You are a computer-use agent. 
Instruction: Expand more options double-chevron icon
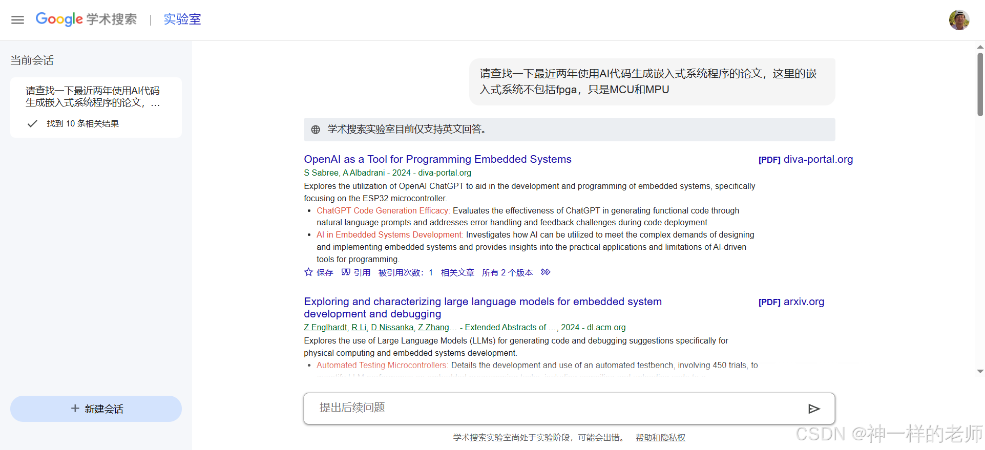point(546,272)
